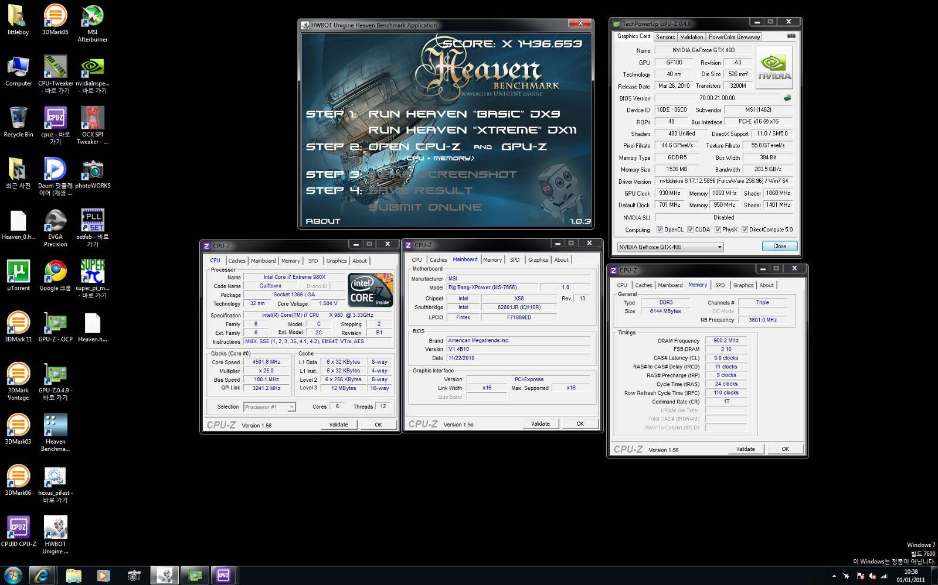Click ABOUT in Heaven benchmark app
This screenshot has width=938, height=585.
[323, 221]
